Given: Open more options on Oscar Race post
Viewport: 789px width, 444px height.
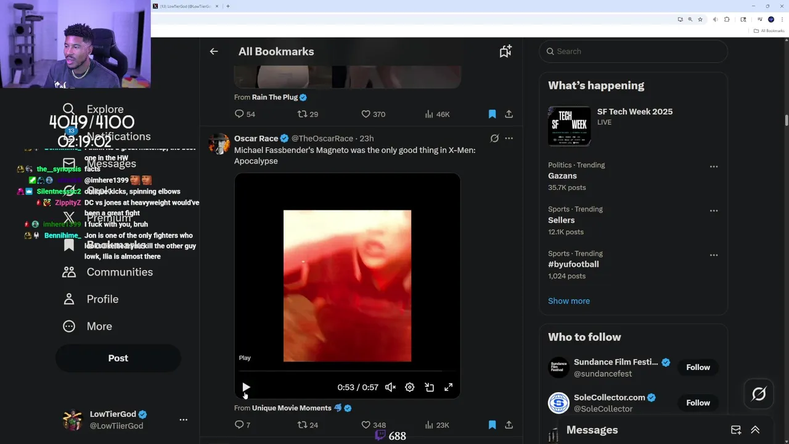Looking at the screenshot, I should [x=509, y=138].
